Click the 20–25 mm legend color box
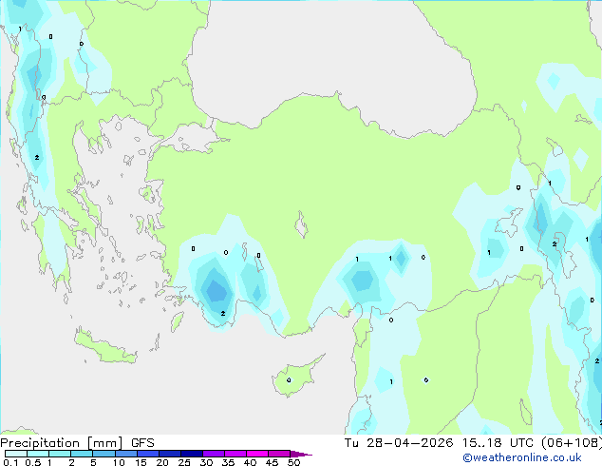The image size is (602, 466). point(170,454)
